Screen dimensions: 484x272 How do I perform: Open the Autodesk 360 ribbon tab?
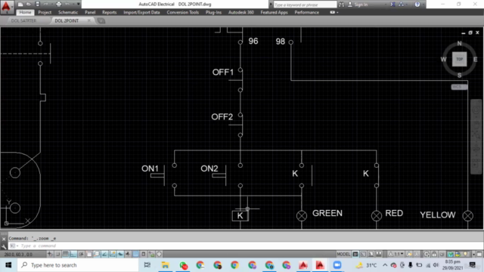pyautogui.click(x=241, y=12)
